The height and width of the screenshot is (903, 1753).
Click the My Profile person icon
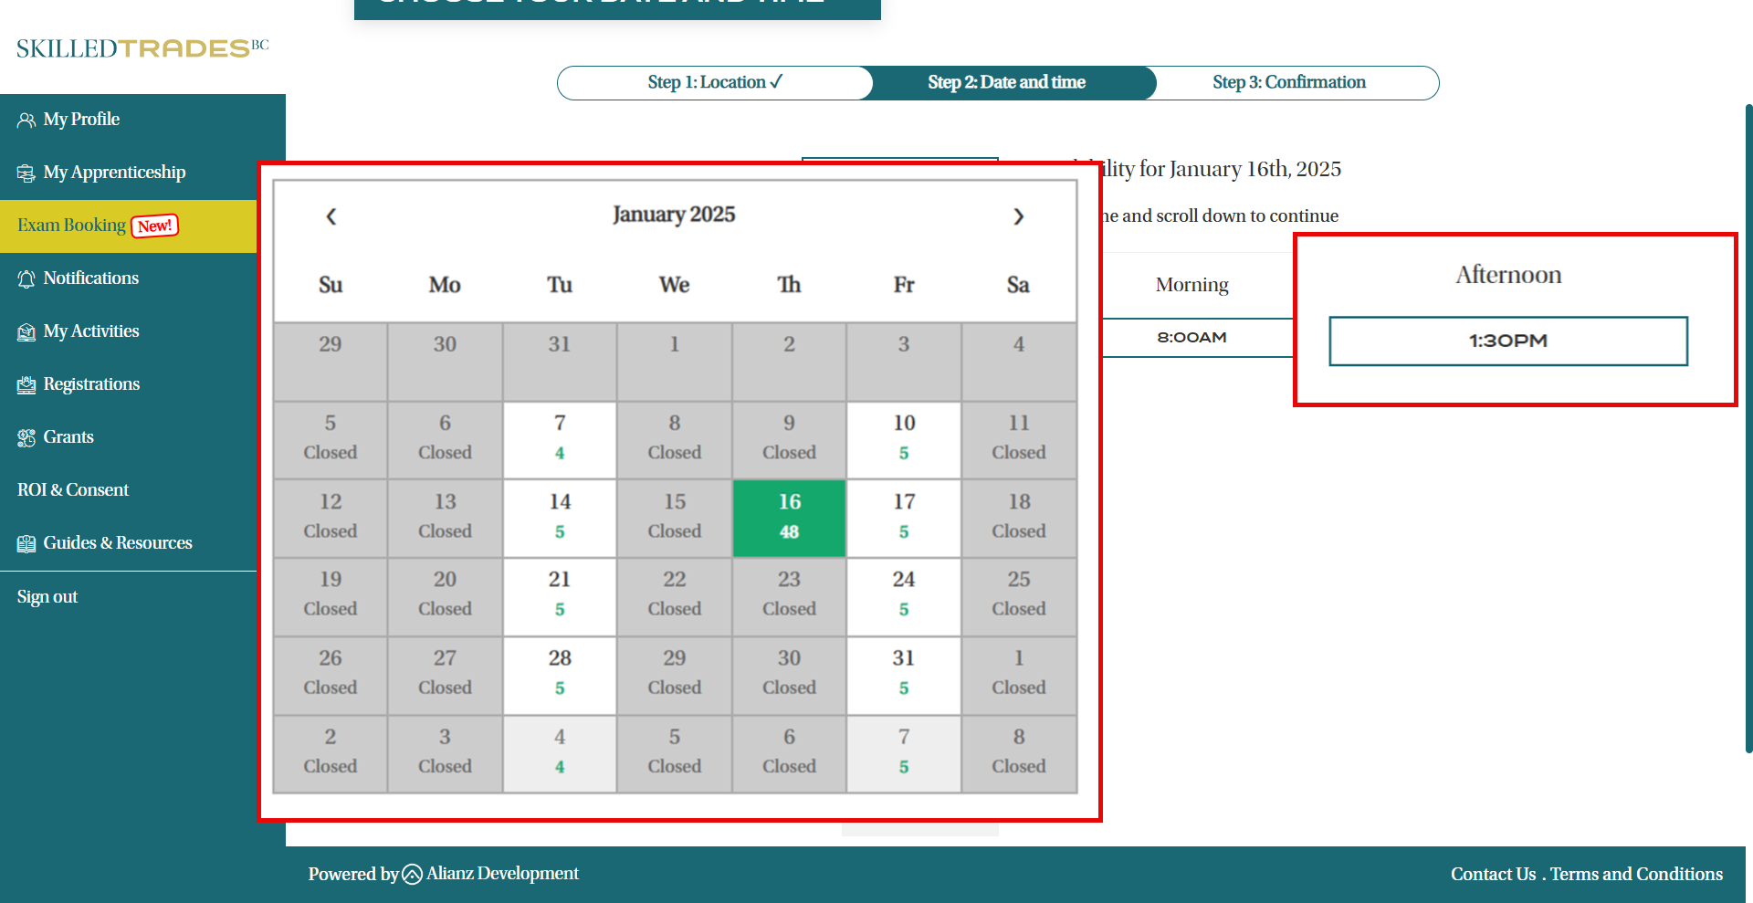tap(26, 121)
